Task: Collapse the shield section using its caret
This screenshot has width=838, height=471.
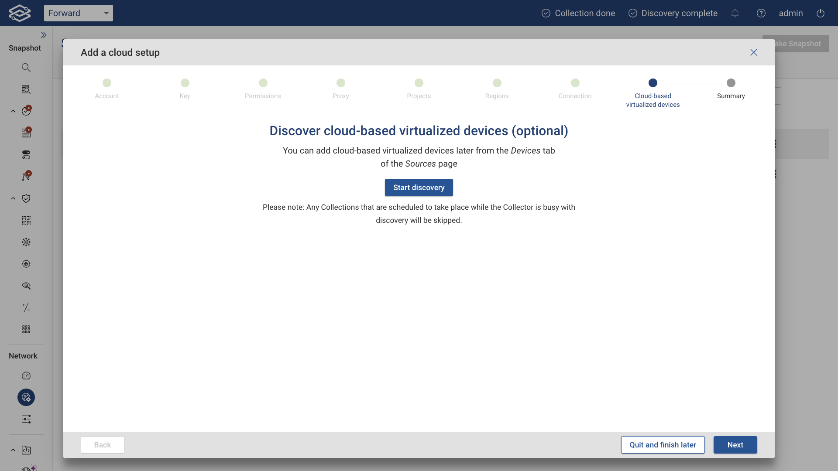Action: coord(13,198)
